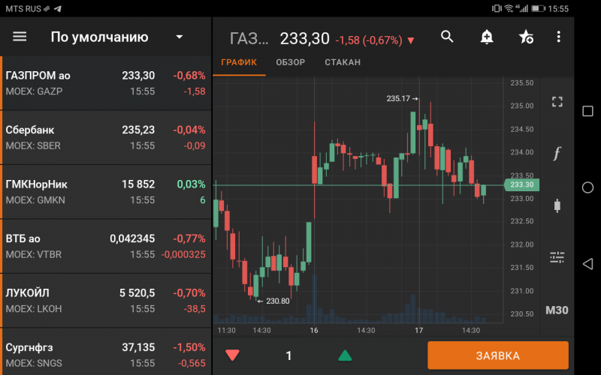Viewport: 601px width, 375px height.
Task: Switch to the ОБЗОР tab
Action: tap(290, 62)
